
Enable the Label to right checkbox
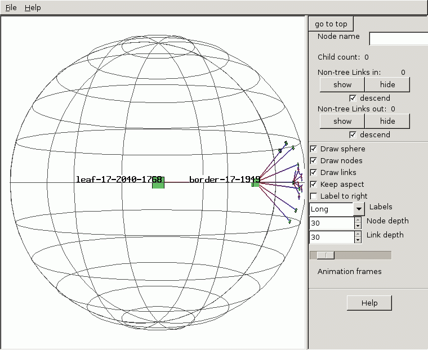click(313, 196)
